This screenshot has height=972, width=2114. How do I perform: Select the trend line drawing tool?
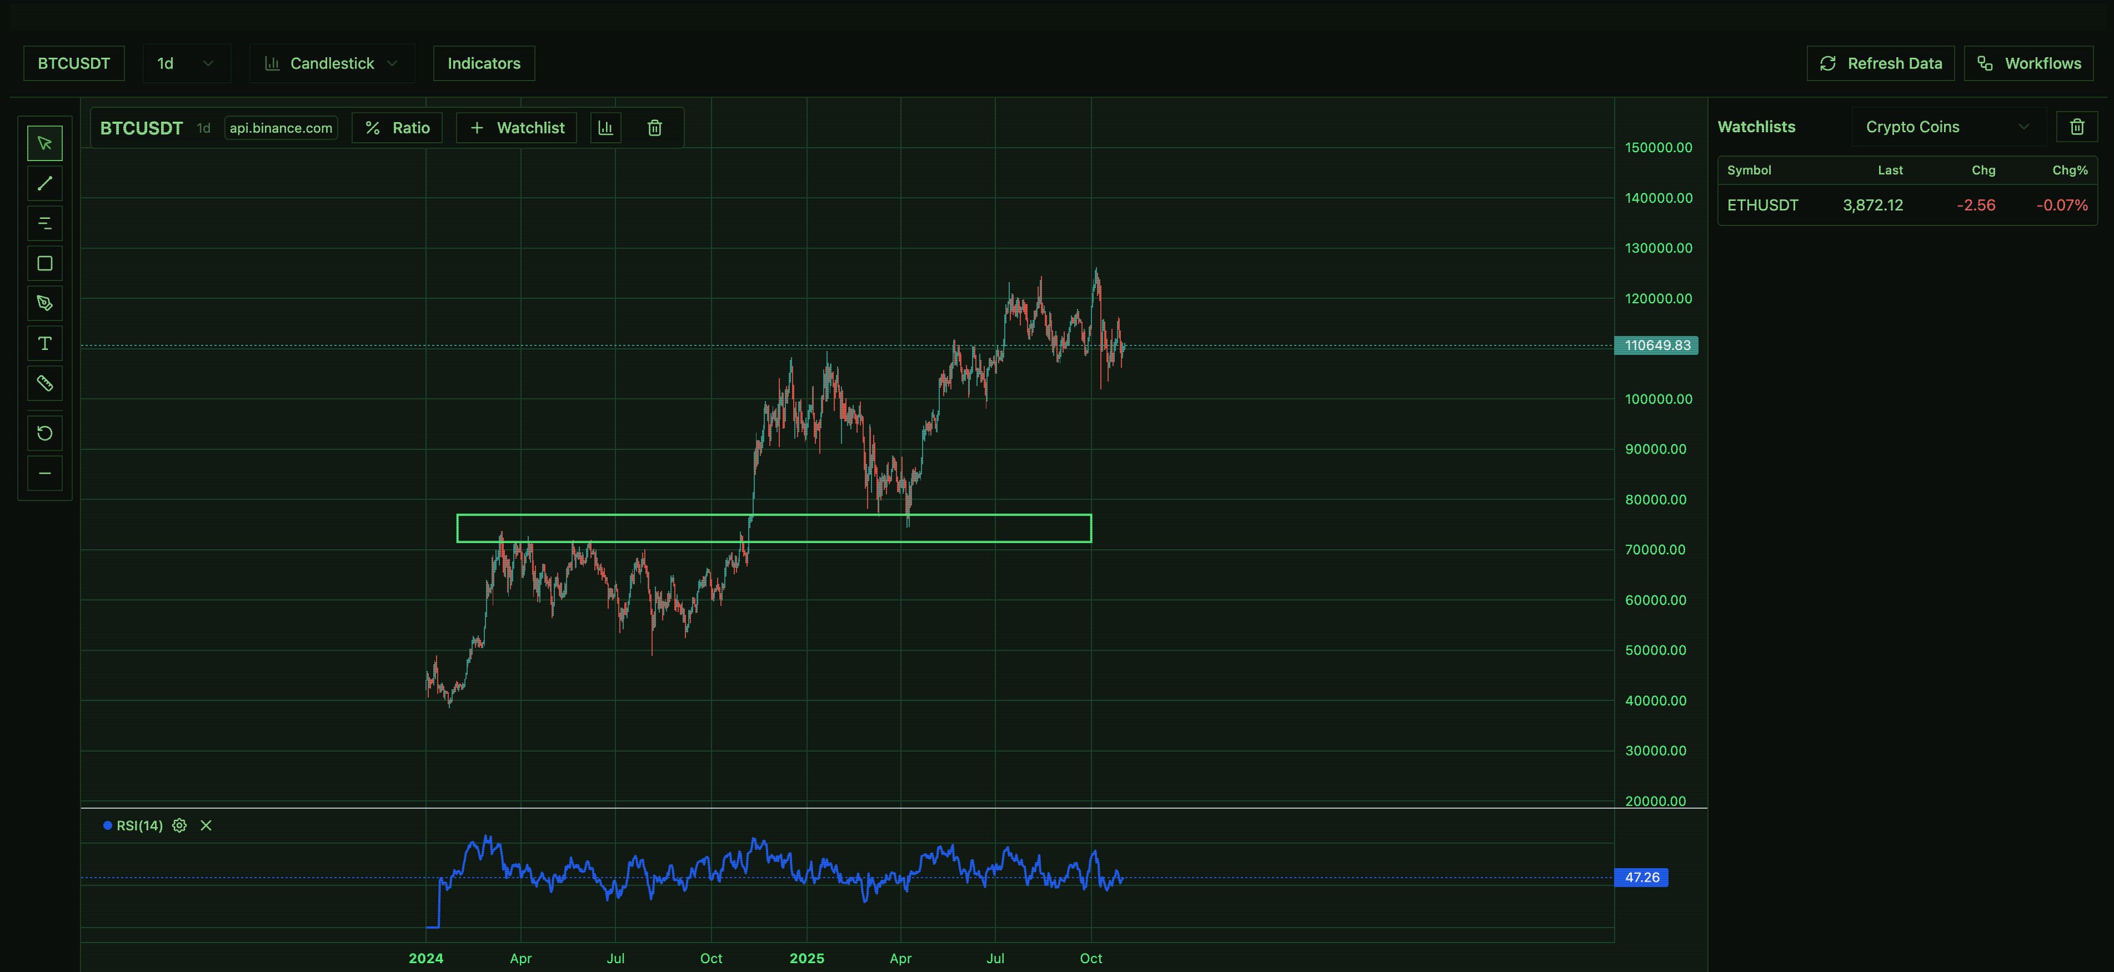pos(44,183)
